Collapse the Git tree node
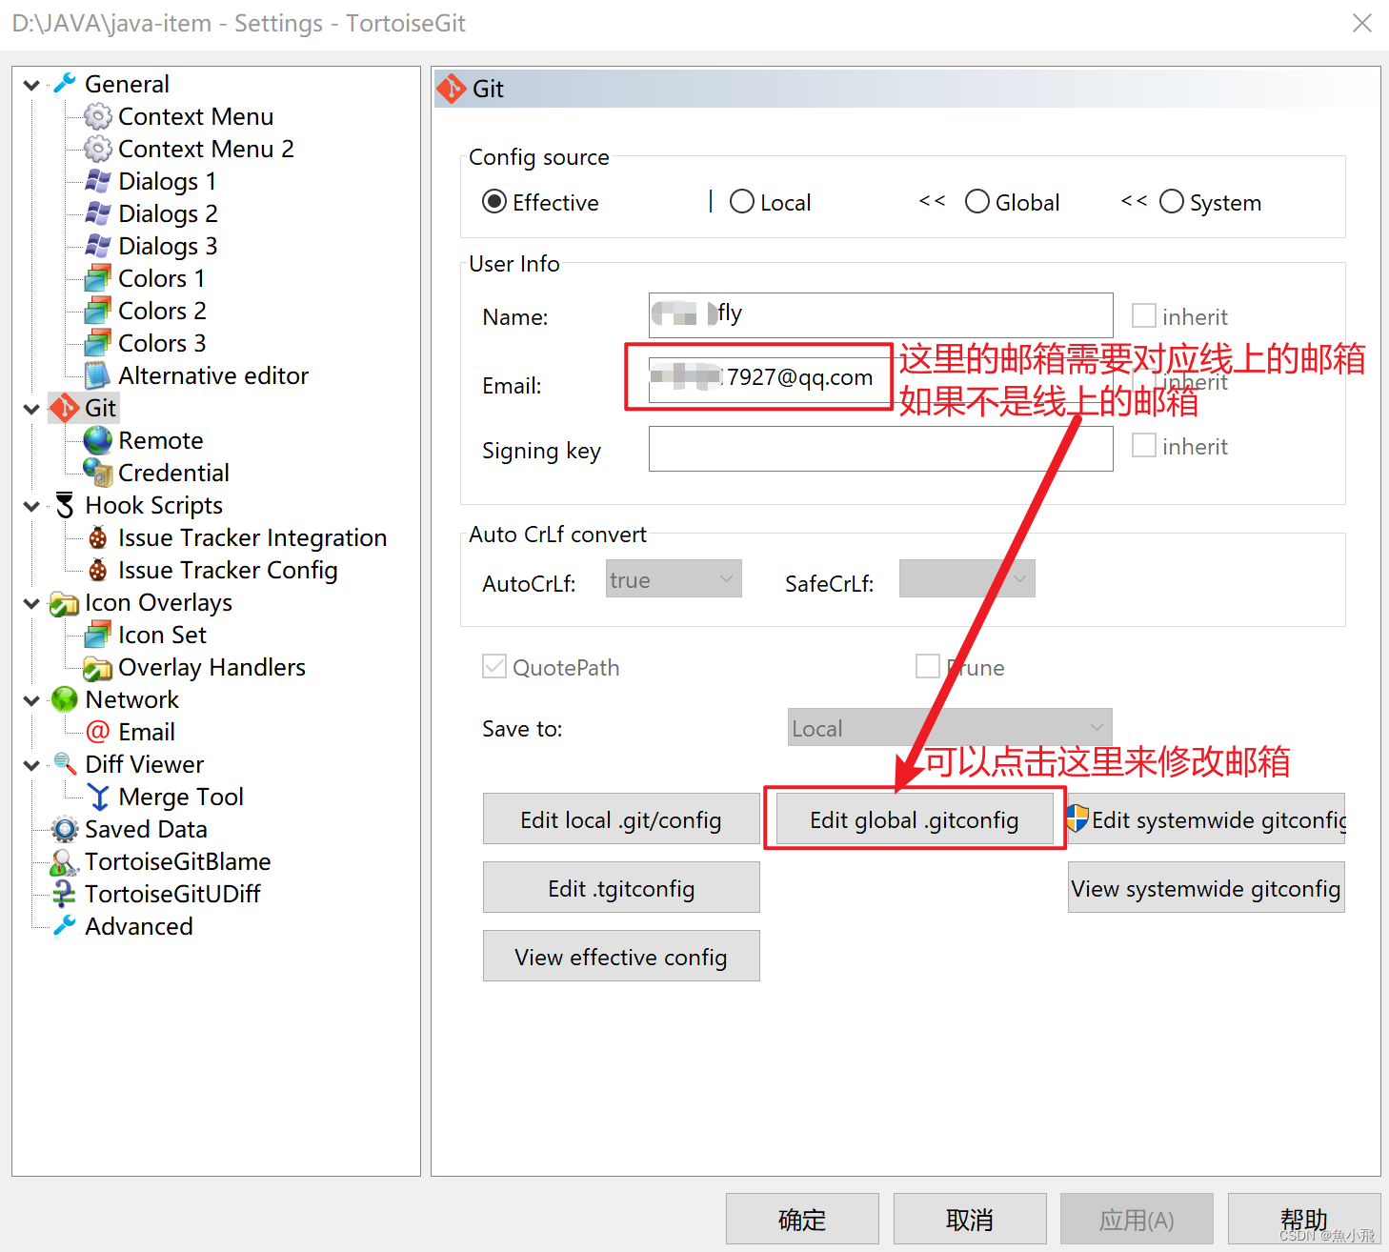The width and height of the screenshot is (1389, 1252). (31, 409)
